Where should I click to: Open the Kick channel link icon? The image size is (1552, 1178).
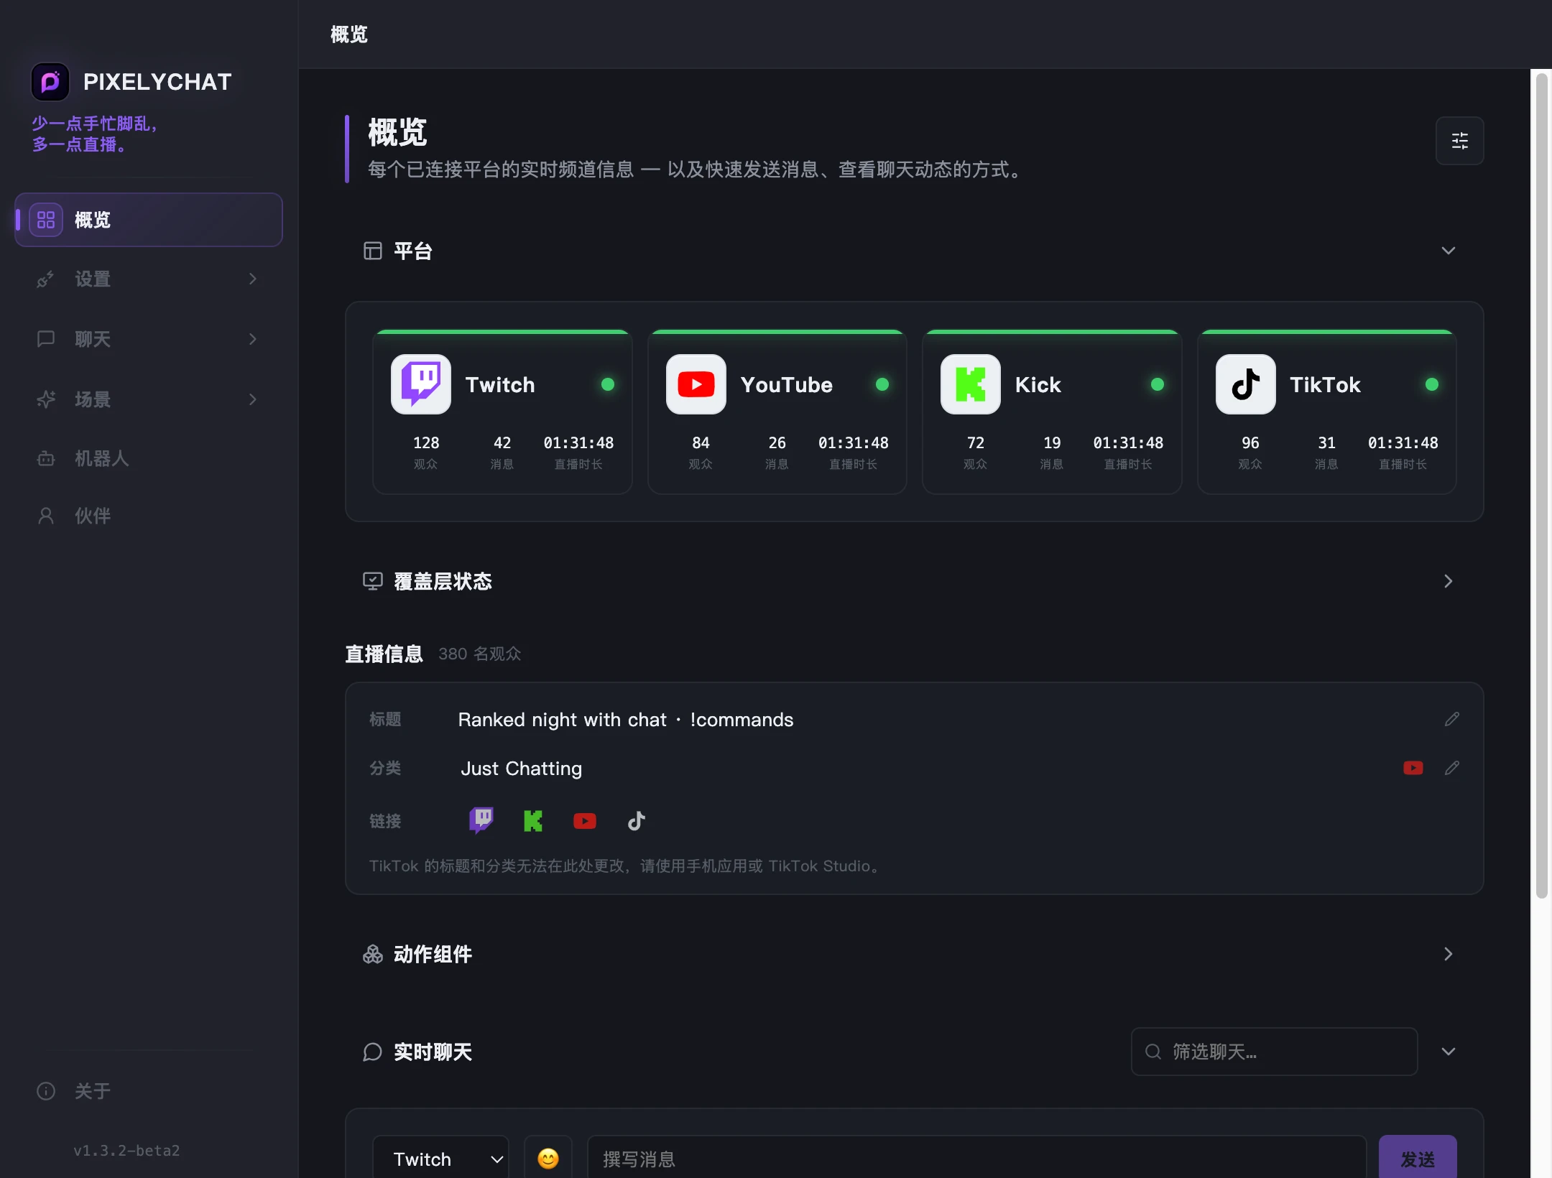coord(533,820)
